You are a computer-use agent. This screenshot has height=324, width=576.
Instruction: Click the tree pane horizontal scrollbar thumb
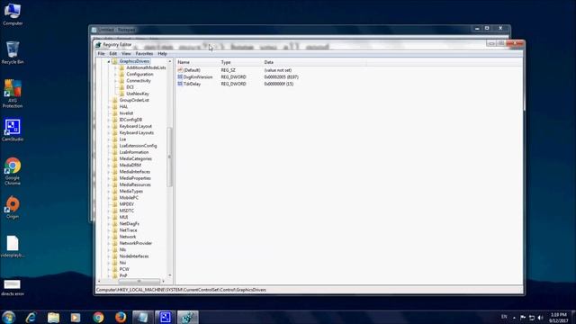(139, 282)
